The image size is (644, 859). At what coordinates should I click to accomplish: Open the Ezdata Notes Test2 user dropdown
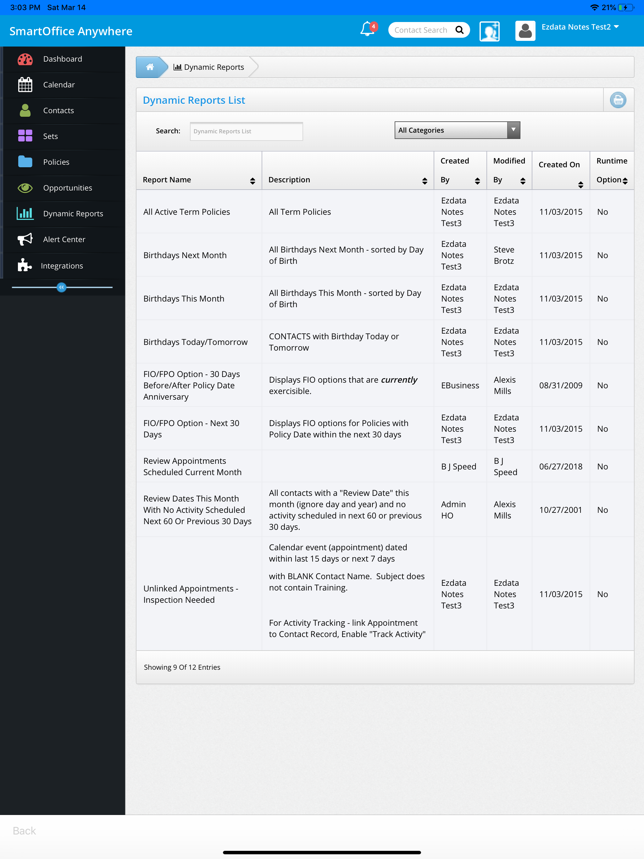click(580, 27)
